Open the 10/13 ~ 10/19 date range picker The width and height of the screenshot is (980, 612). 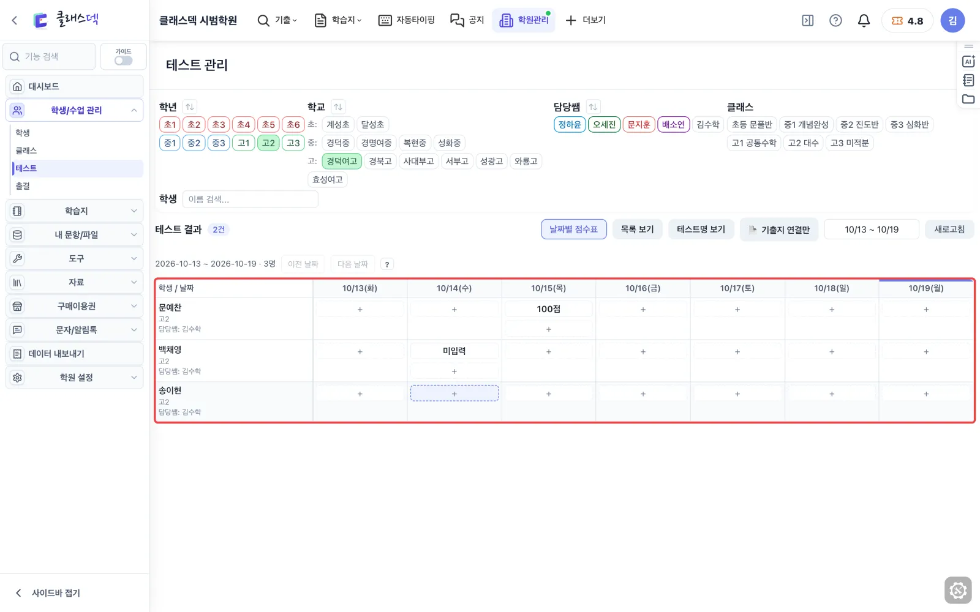872,229
